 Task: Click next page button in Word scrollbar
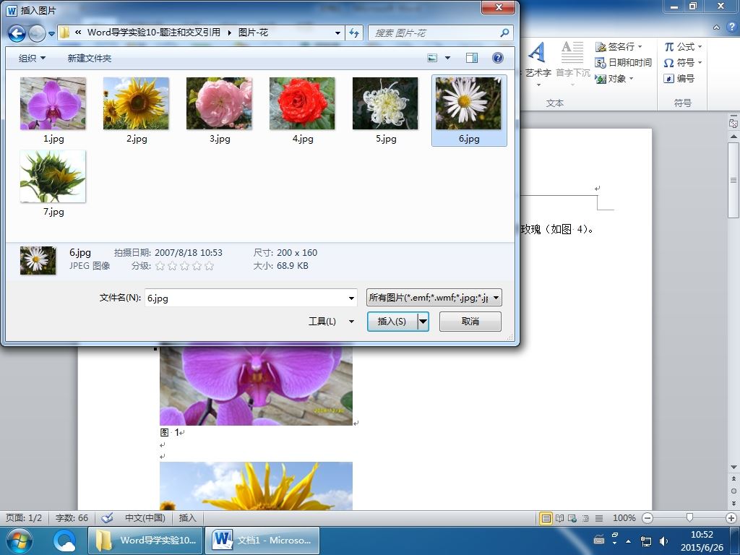(x=733, y=504)
